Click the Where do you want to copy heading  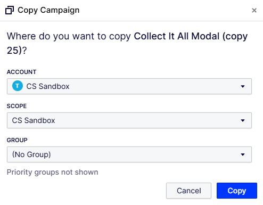click(69, 36)
